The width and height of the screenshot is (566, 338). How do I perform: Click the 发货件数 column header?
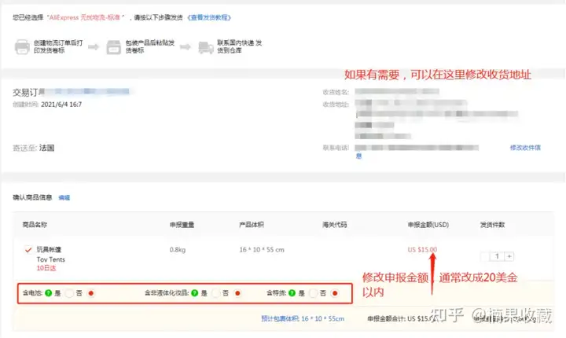(492, 225)
